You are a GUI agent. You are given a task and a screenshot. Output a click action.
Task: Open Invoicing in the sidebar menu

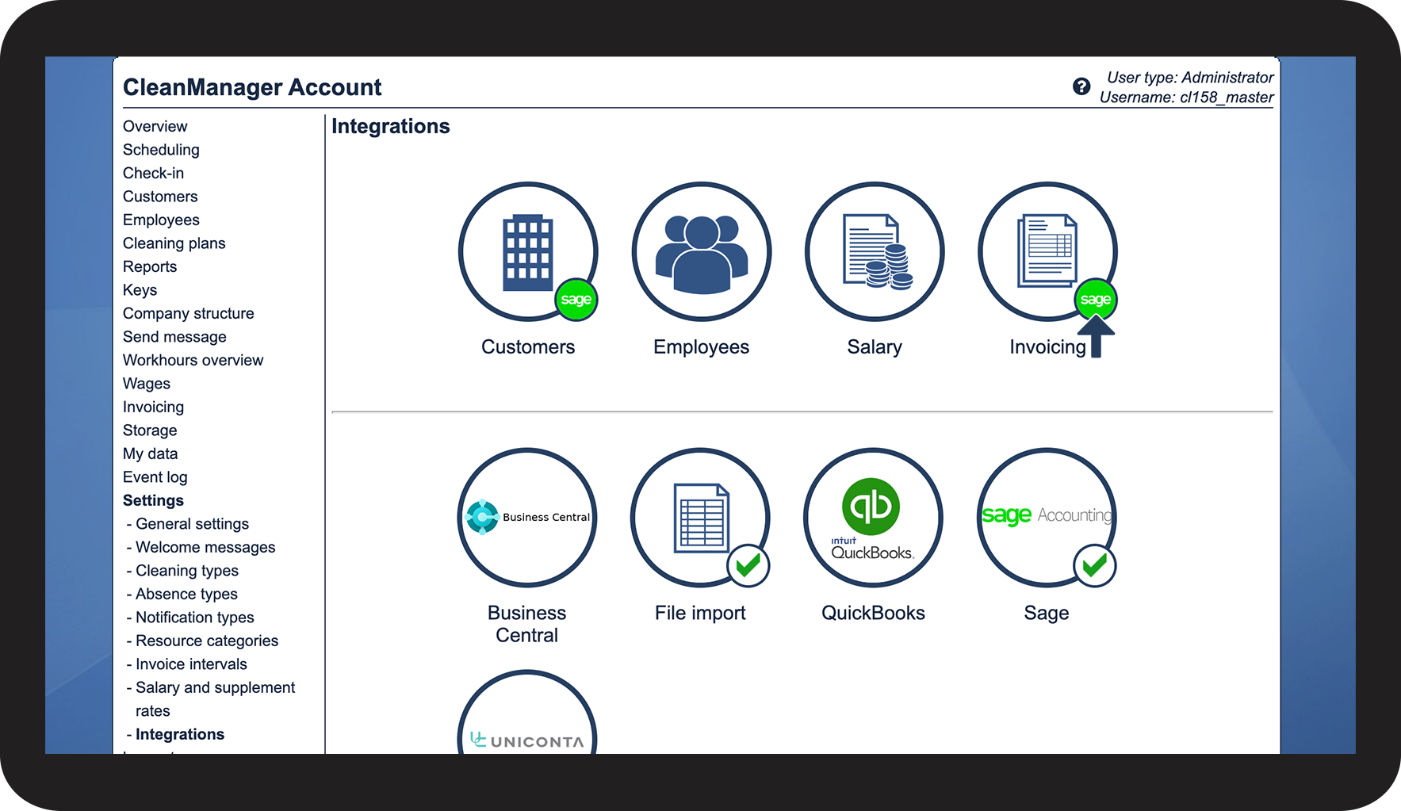click(x=153, y=407)
